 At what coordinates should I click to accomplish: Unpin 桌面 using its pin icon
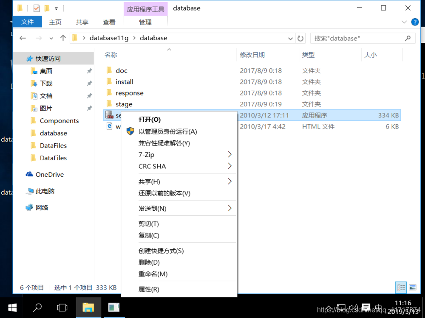(x=89, y=71)
